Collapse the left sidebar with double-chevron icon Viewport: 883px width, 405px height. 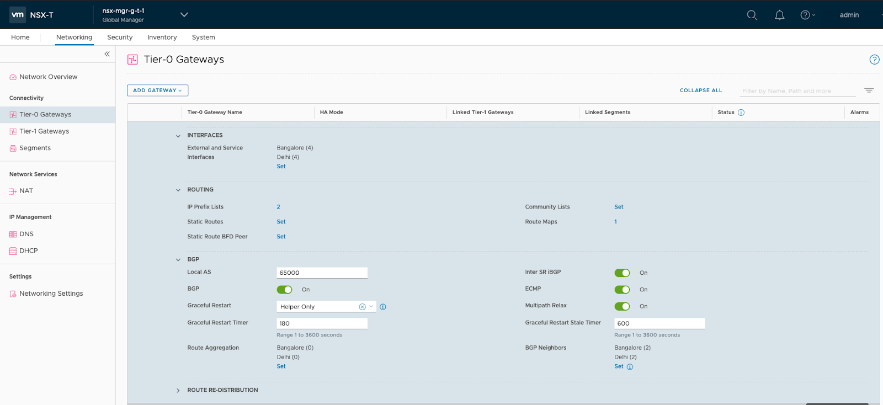107,54
